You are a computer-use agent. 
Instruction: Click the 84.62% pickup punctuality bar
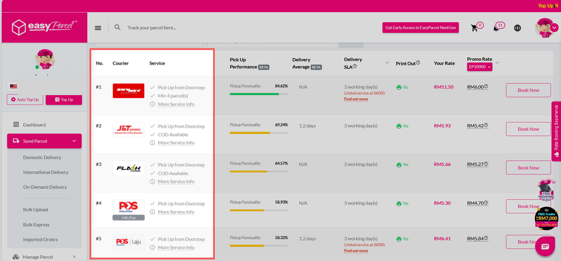pyautogui.click(x=259, y=94)
